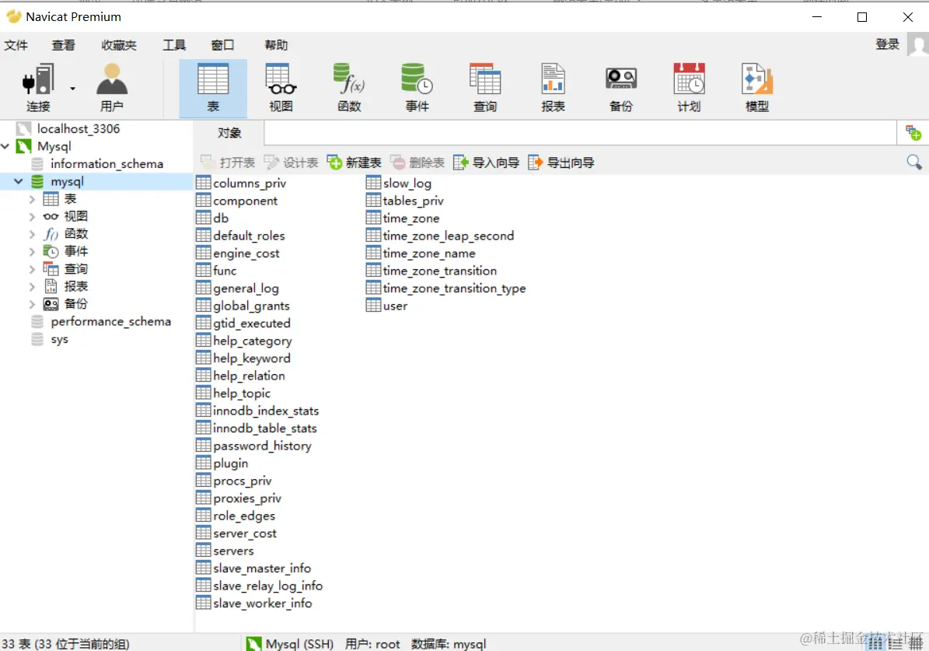
Task: Open the 帮助 (Help) menu
Action: tap(276, 45)
